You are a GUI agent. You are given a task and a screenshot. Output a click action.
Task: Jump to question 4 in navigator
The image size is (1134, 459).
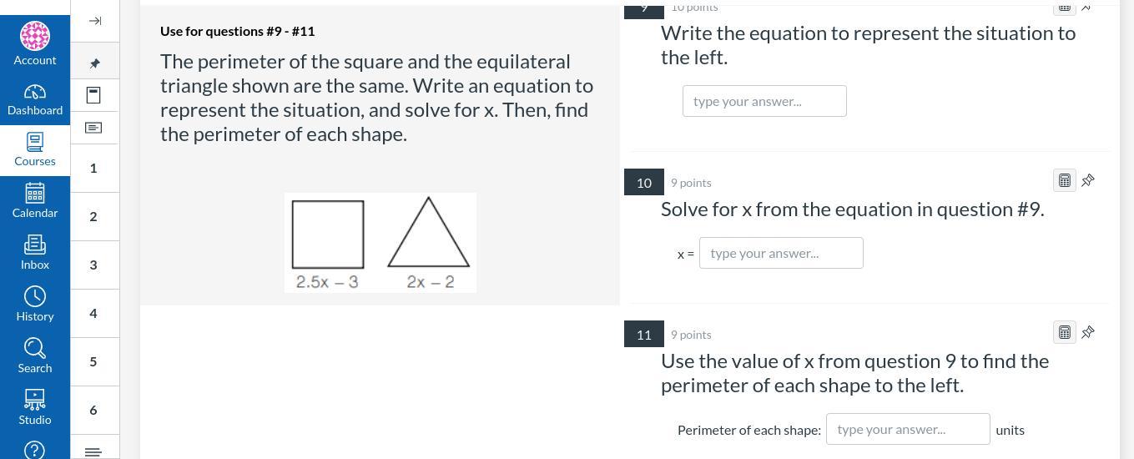(x=93, y=313)
